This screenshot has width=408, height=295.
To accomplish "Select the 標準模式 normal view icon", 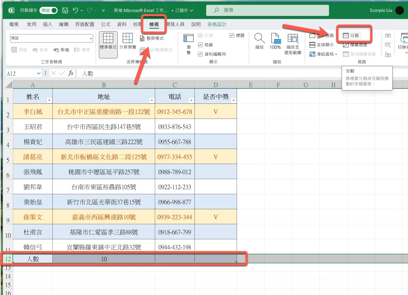I will 108,38.
